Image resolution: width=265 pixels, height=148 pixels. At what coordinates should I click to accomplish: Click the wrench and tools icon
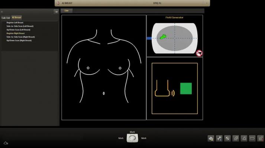pos(219,138)
